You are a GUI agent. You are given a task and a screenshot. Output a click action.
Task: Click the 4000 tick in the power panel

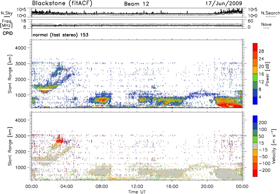(x=21, y=48)
